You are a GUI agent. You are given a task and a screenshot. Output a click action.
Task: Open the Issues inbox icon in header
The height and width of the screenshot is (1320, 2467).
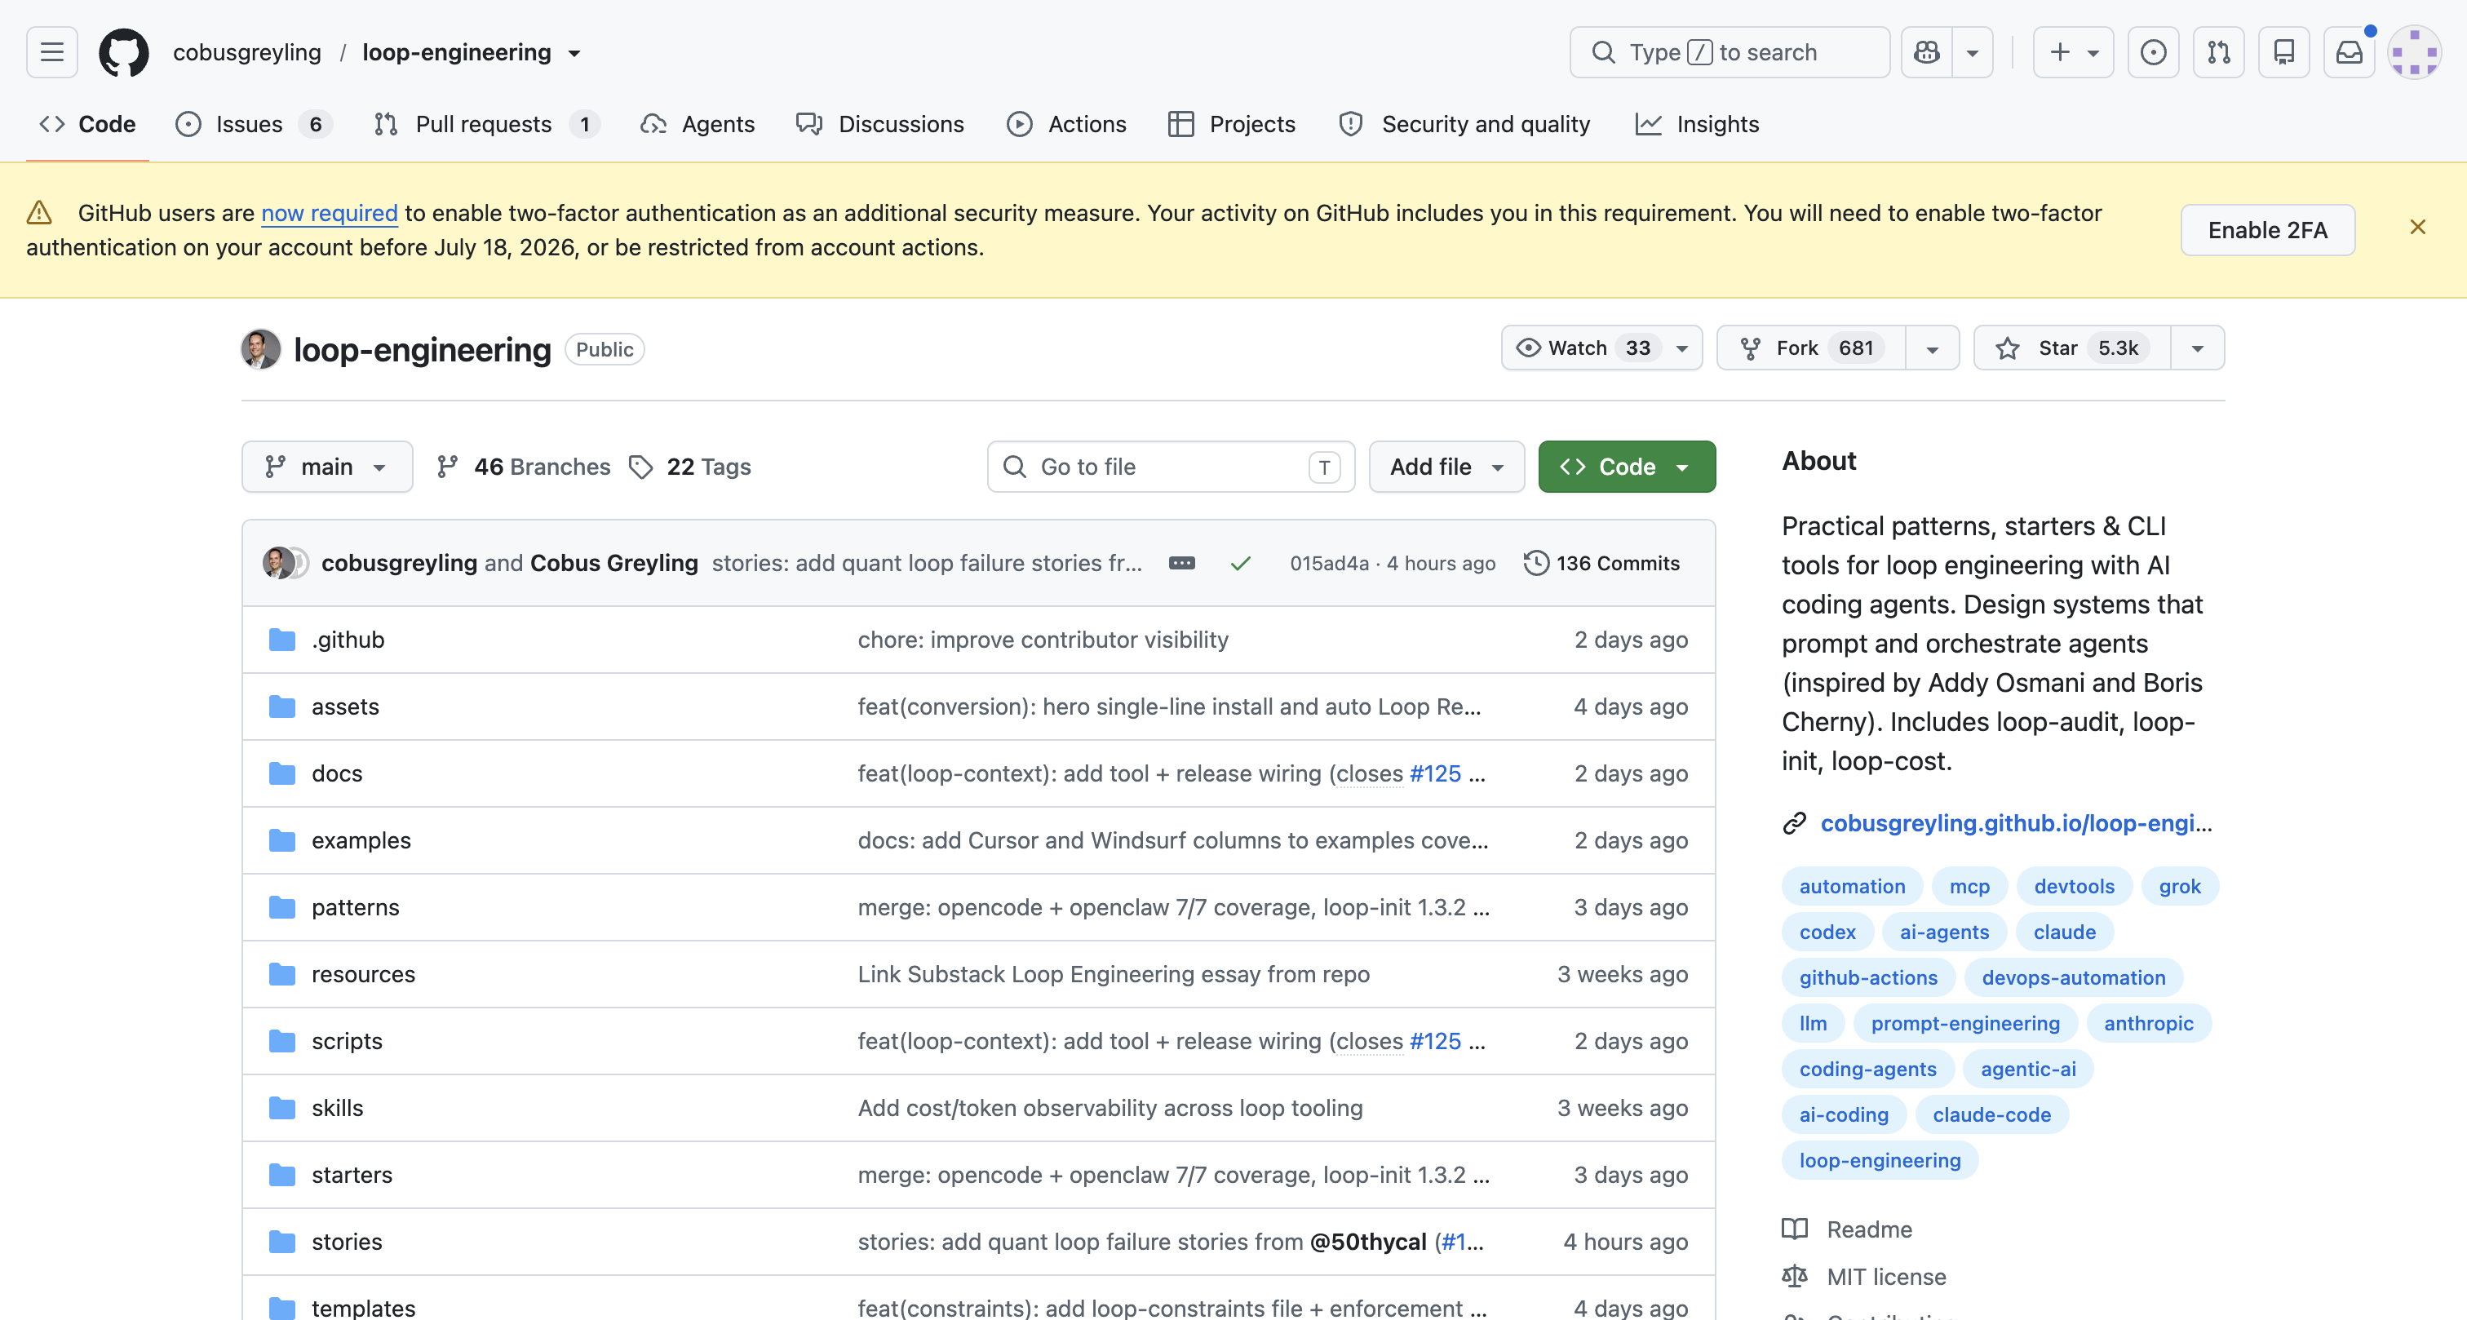click(x=2153, y=51)
